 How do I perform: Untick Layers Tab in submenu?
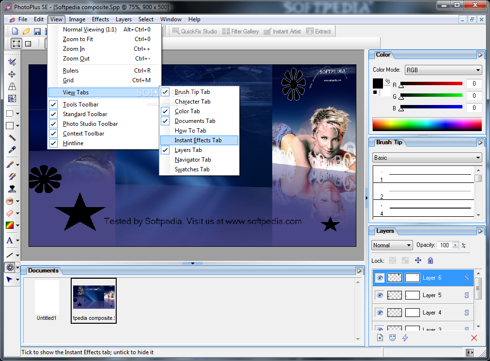click(x=199, y=150)
